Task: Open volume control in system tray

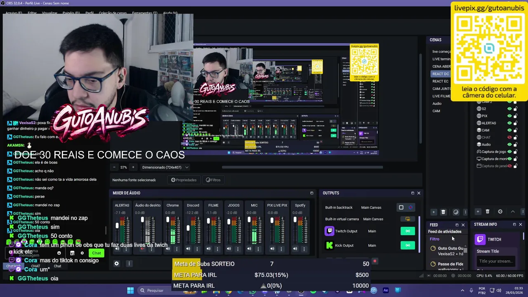Action: coord(499,290)
